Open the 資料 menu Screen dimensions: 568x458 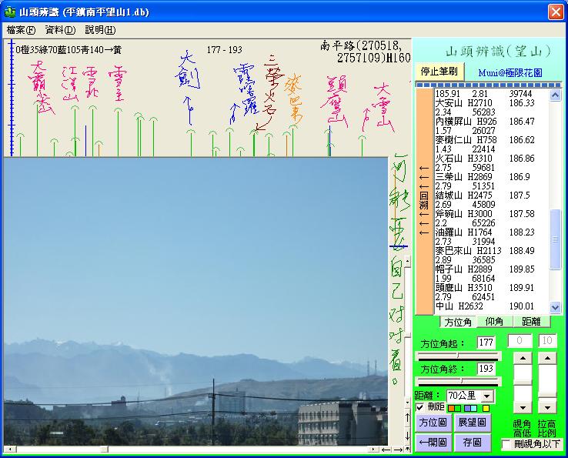(60, 30)
